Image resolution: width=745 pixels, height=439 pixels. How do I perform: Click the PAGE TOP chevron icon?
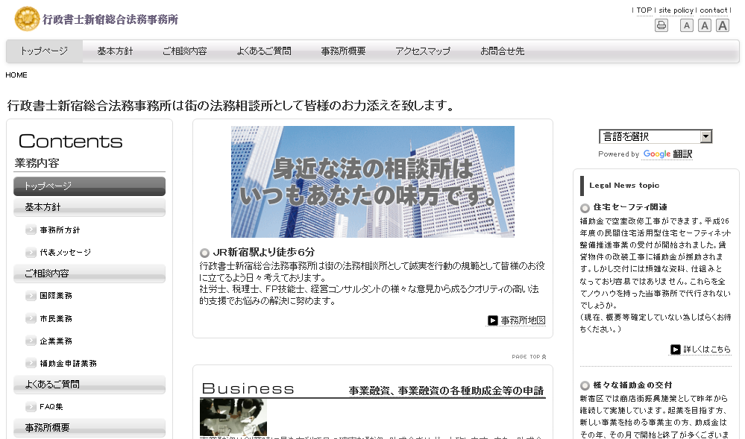[x=544, y=356]
